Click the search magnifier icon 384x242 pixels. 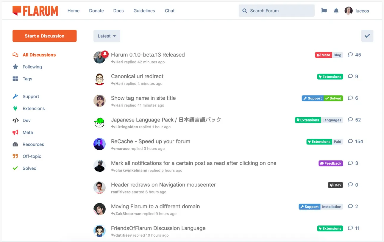point(245,11)
